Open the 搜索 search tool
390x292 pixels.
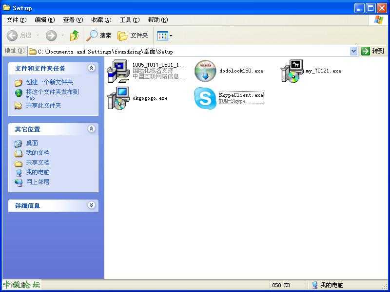coord(99,36)
